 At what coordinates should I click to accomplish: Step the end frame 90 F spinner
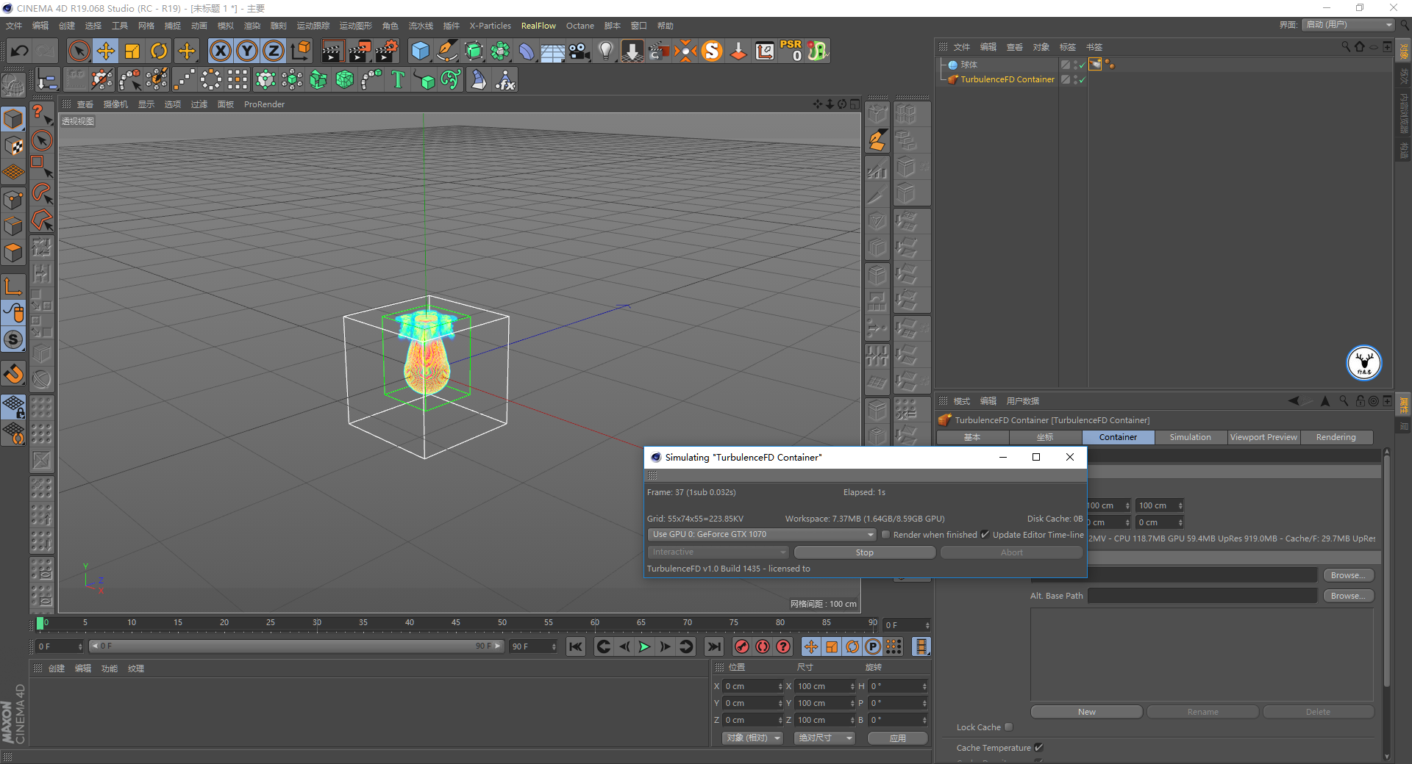pyautogui.click(x=554, y=646)
